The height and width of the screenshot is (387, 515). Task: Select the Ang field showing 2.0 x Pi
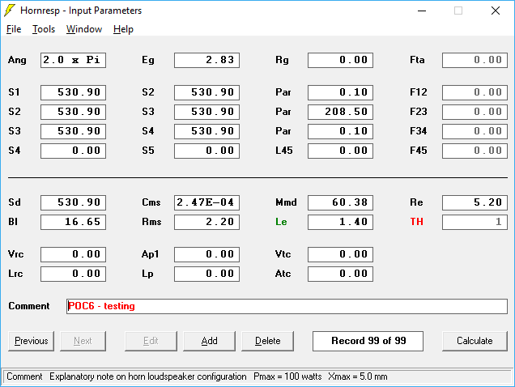pyautogui.click(x=73, y=60)
